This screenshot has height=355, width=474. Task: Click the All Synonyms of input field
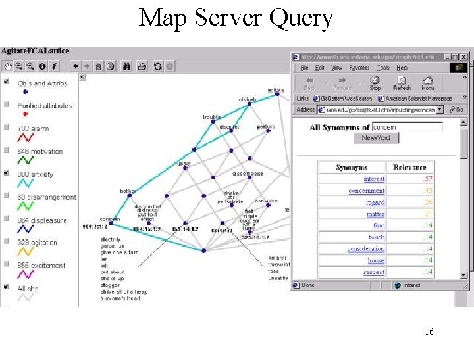[x=408, y=127]
